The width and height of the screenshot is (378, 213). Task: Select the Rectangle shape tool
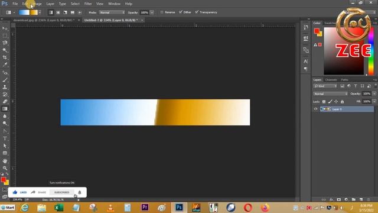coord(5,153)
